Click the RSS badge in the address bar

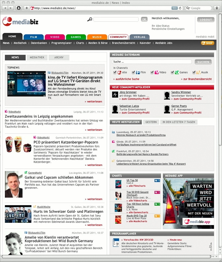tap(174, 8)
